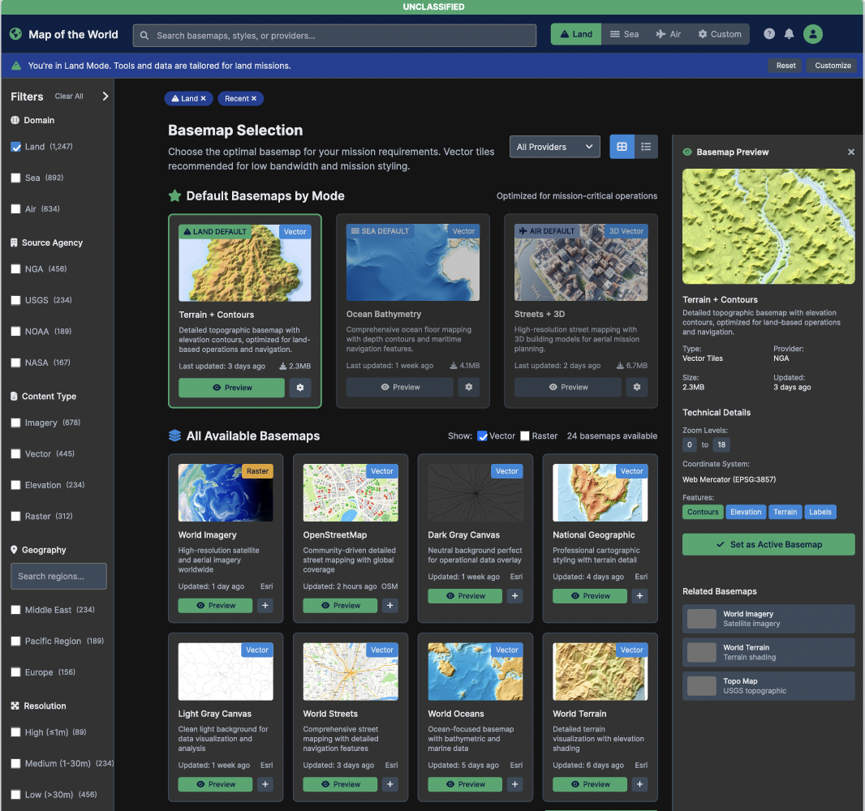Screen dimensions: 865x811
Task: Open the user profile avatar
Action: 813,34
